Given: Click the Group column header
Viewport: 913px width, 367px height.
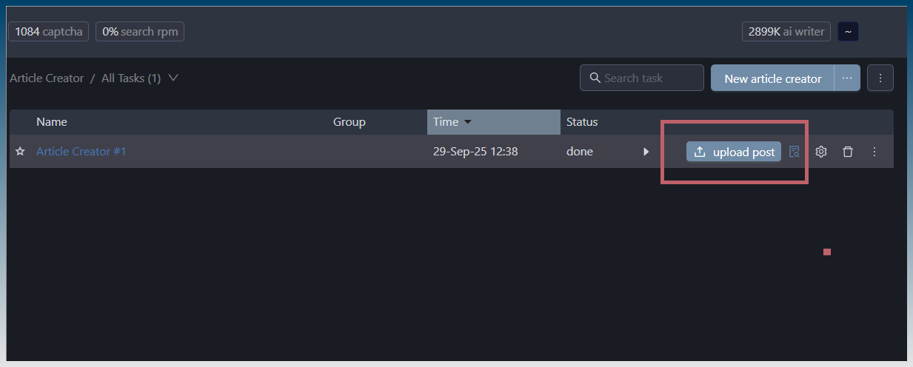Looking at the screenshot, I should pos(350,122).
